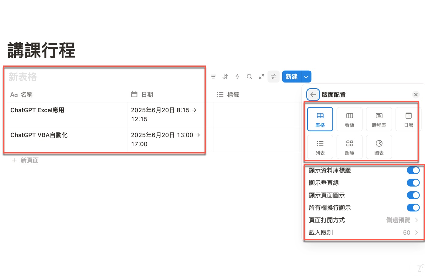Click the filter icon in toolbar

click(x=213, y=77)
